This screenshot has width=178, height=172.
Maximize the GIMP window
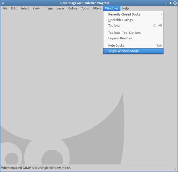(171, 3)
